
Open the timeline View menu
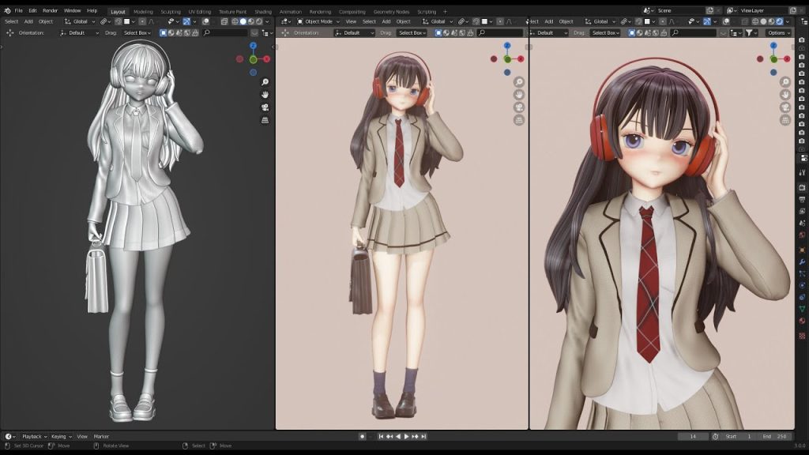pyautogui.click(x=82, y=436)
